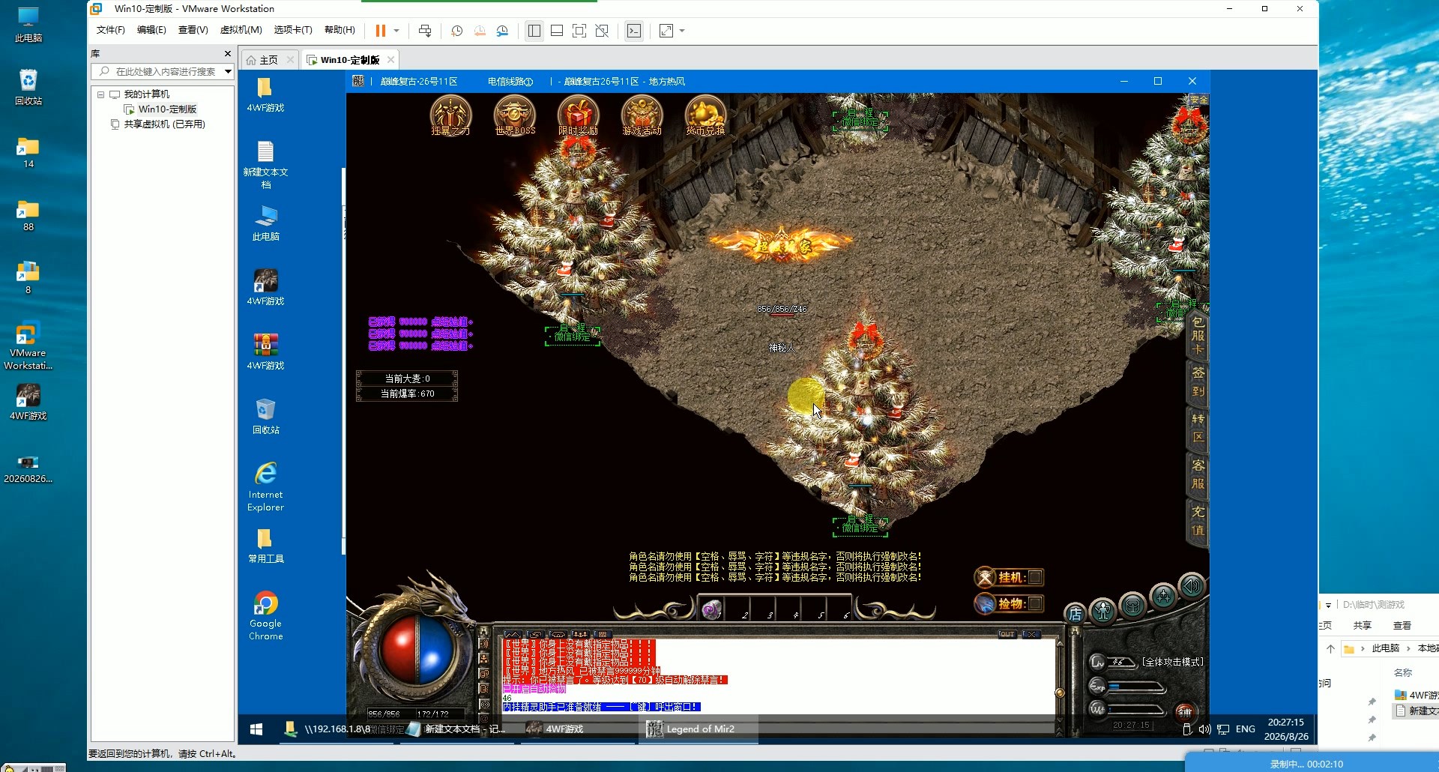Screen dimensions: 1439x772
Task: Open the library search dropdown arrow
Action: click(x=228, y=71)
